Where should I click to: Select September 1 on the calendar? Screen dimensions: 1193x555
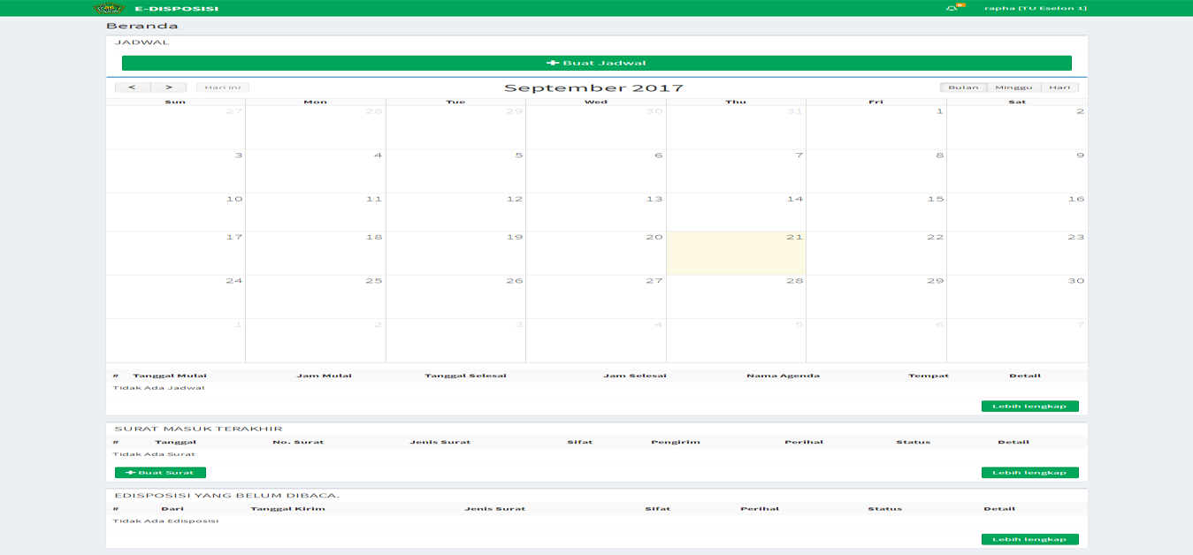[x=876, y=127]
